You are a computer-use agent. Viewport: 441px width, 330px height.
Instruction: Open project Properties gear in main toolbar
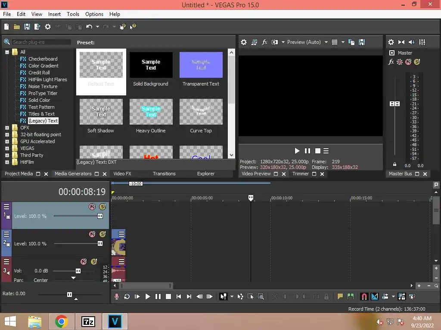[48, 27]
